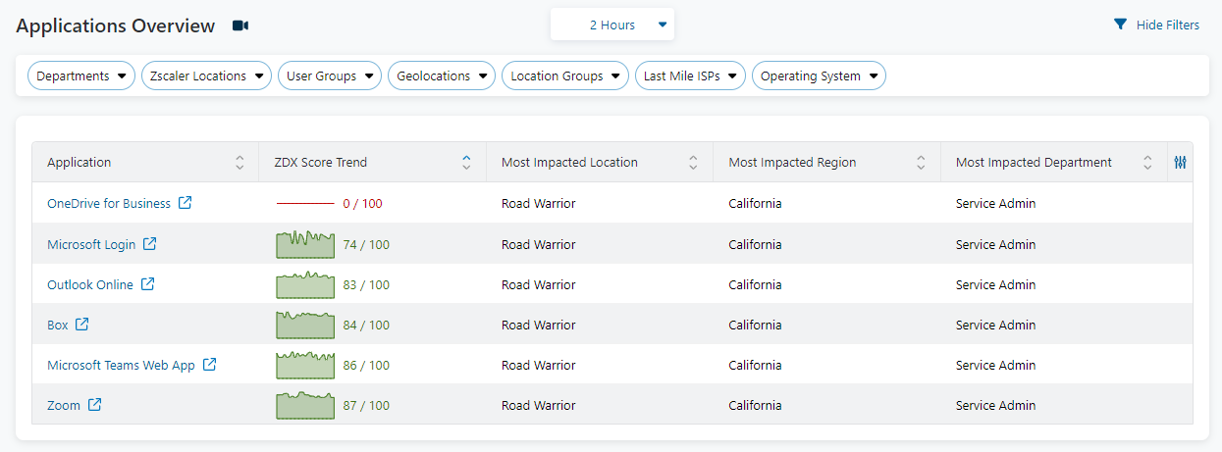The width and height of the screenshot is (1222, 452).
Task: Open external link icon beside Outlook Online
Action: click(147, 284)
